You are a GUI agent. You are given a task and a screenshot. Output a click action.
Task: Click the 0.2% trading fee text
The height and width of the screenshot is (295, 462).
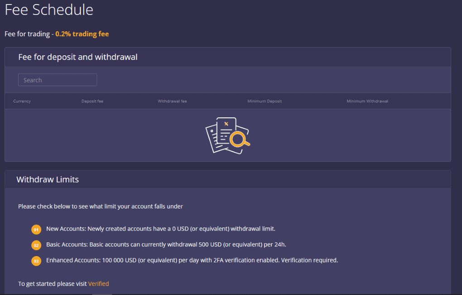point(82,34)
